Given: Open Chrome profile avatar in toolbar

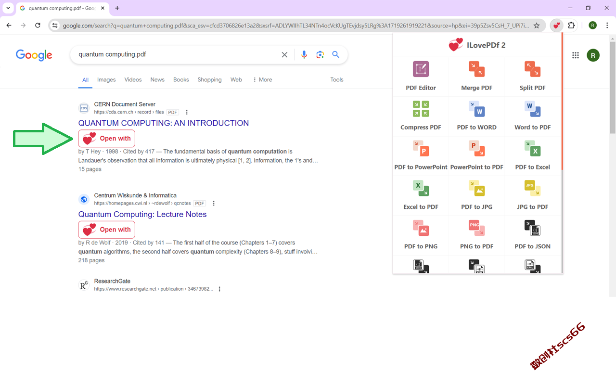Looking at the screenshot, I should 593,26.
